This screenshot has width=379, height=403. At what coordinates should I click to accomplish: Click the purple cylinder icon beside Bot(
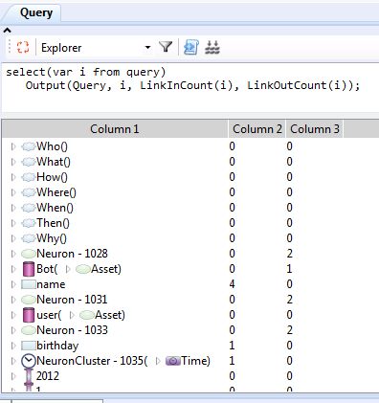(29, 269)
